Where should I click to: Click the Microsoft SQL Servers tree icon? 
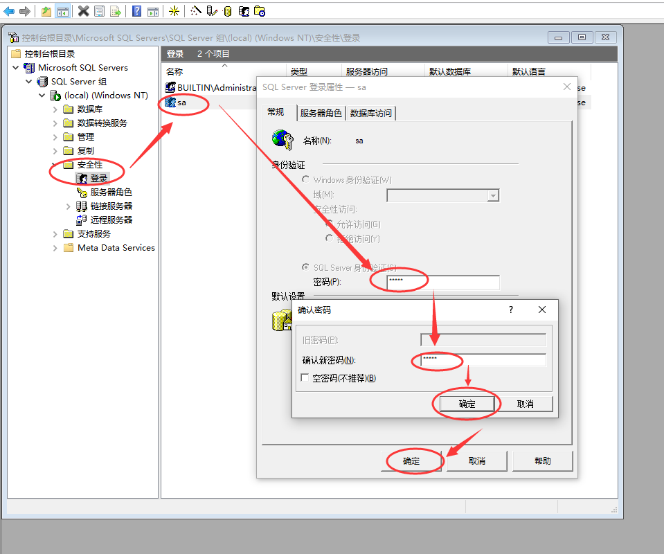coord(29,68)
